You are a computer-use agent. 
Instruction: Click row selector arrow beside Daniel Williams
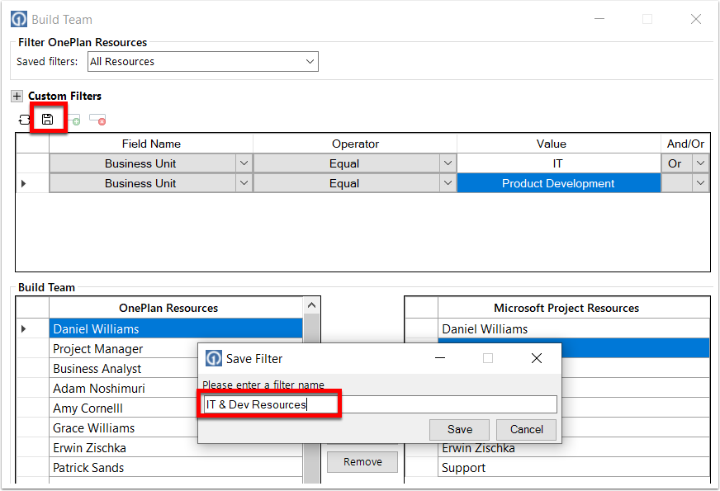[x=24, y=328]
